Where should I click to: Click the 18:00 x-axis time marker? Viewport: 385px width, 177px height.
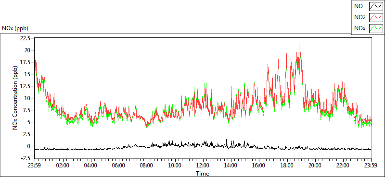point(287,165)
